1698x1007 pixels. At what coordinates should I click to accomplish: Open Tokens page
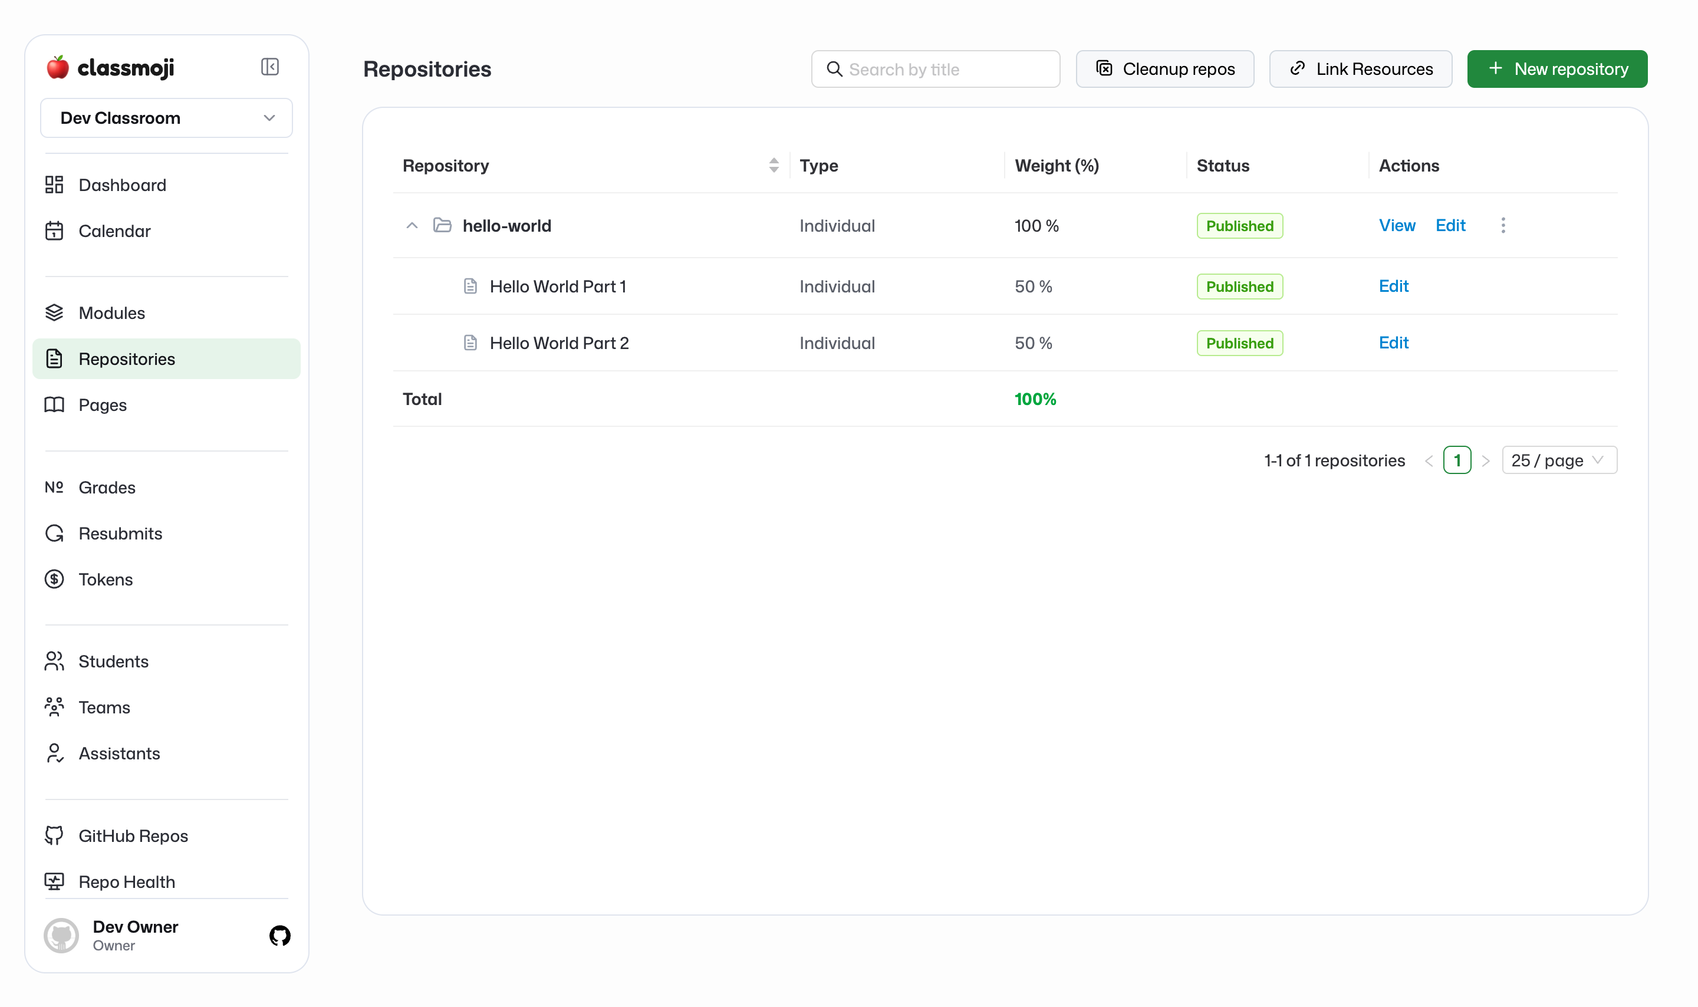tap(166, 580)
